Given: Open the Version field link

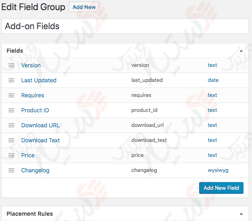Looking at the screenshot, I should [31, 65].
